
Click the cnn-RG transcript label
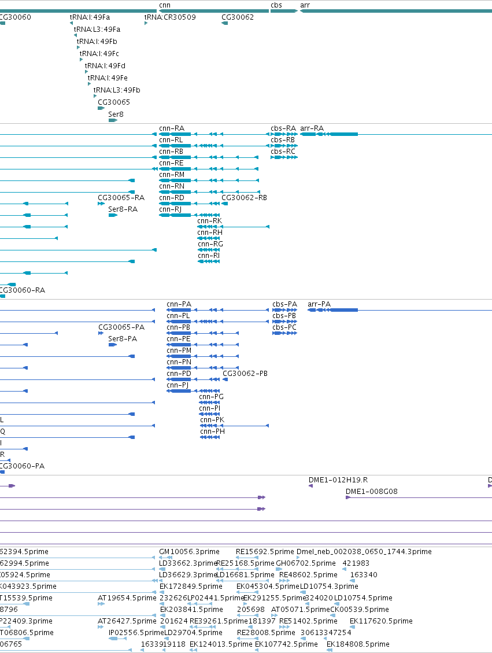click(x=210, y=244)
